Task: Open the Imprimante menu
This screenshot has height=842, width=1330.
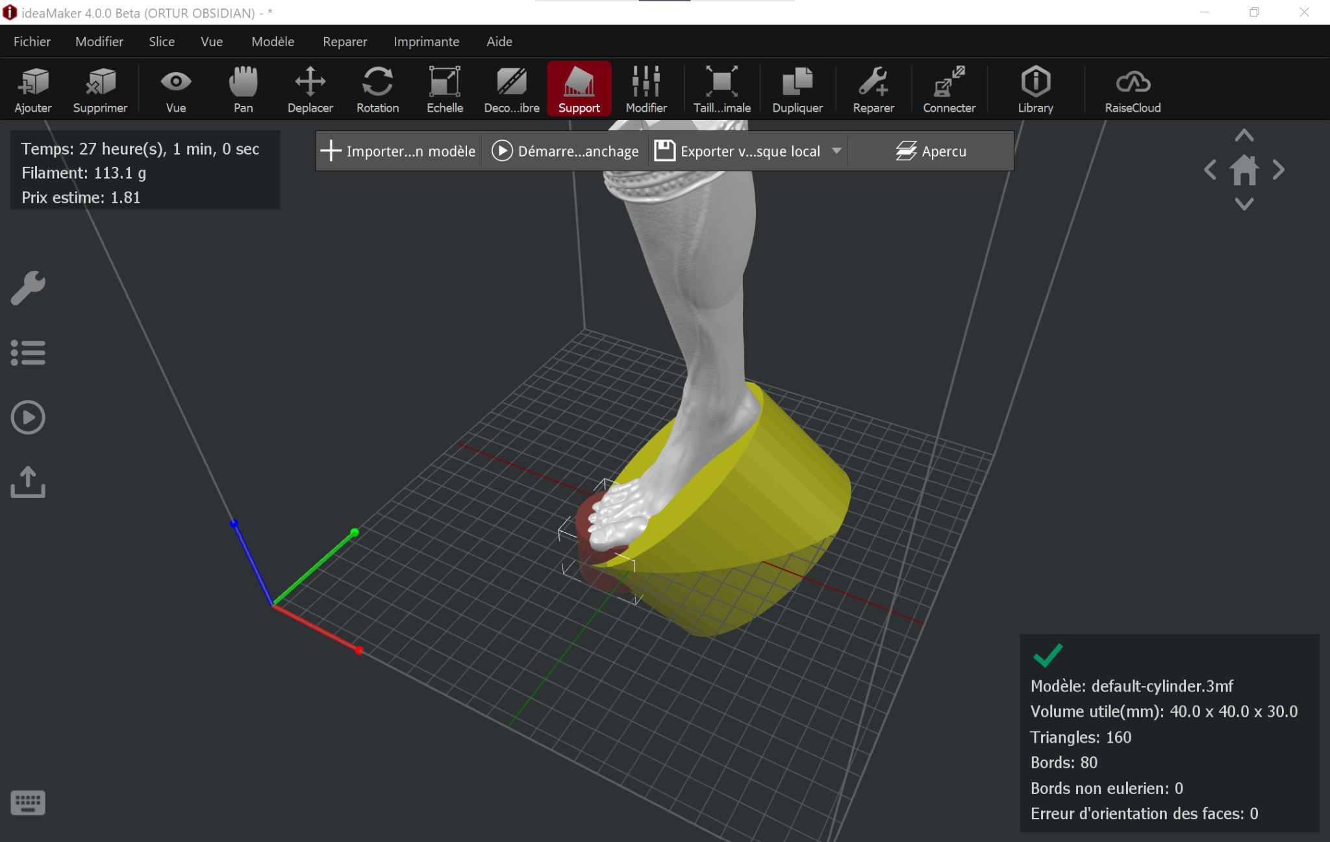Action: [426, 42]
